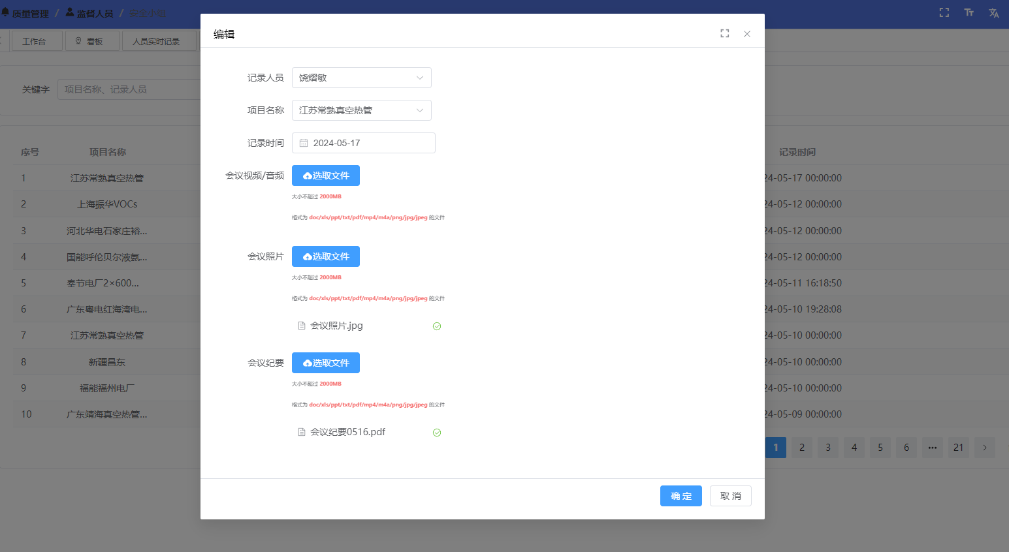This screenshot has width=1009, height=552.
Task: Open the font size setting icon
Action: (x=969, y=12)
